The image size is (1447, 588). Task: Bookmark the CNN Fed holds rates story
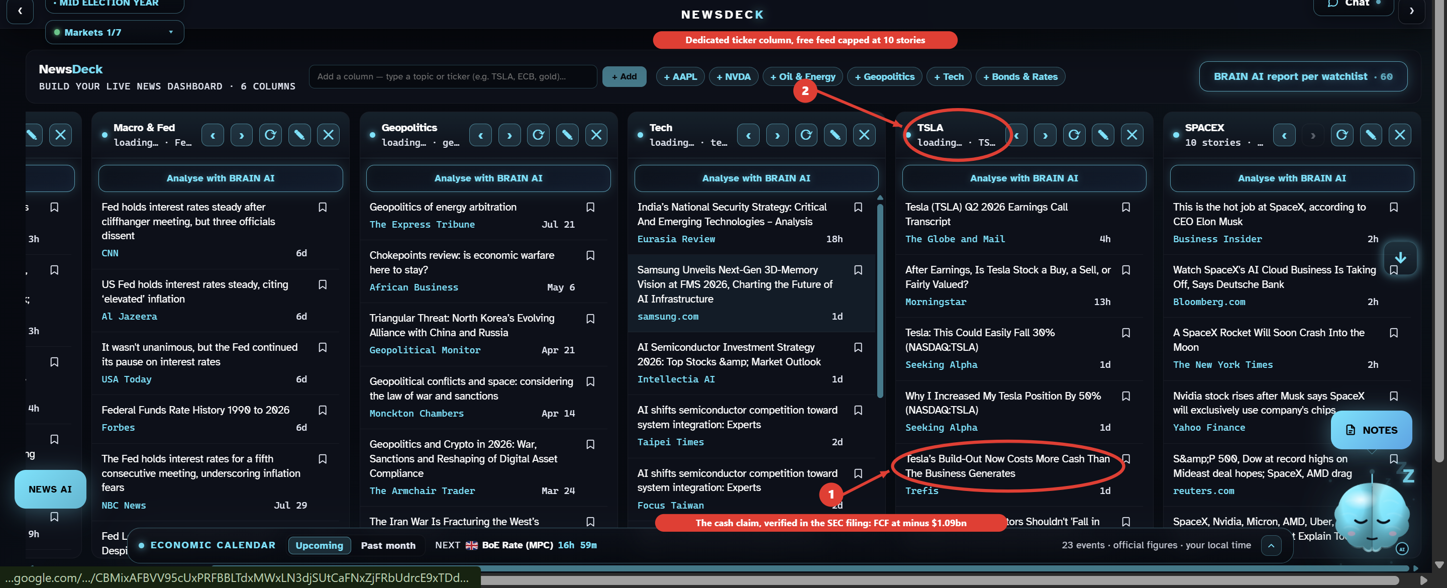(x=323, y=208)
